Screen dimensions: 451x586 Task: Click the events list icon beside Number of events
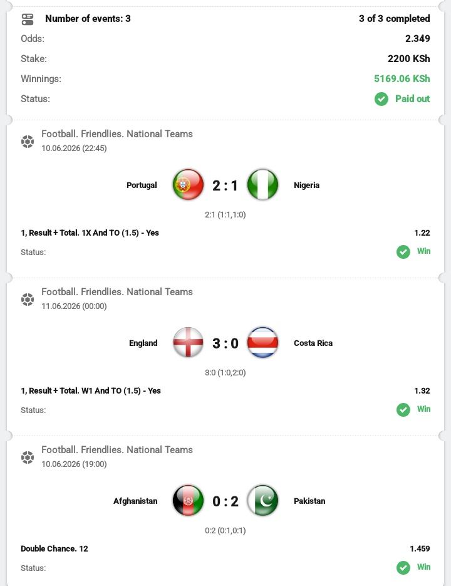[x=28, y=19]
